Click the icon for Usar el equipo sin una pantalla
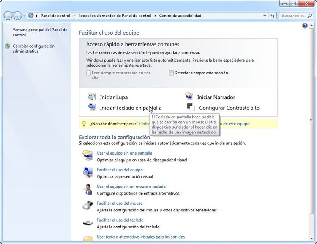The width and height of the screenshot is (317, 244). tap(88, 155)
